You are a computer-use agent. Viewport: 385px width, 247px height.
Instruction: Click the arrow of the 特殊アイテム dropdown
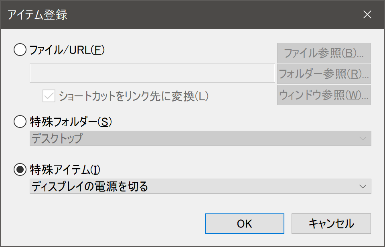363,187
